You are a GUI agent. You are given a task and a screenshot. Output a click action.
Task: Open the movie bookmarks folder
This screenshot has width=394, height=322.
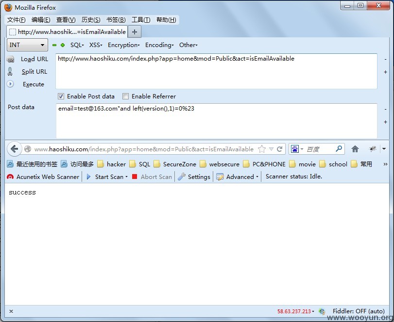pyautogui.click(x=302, y=164)
